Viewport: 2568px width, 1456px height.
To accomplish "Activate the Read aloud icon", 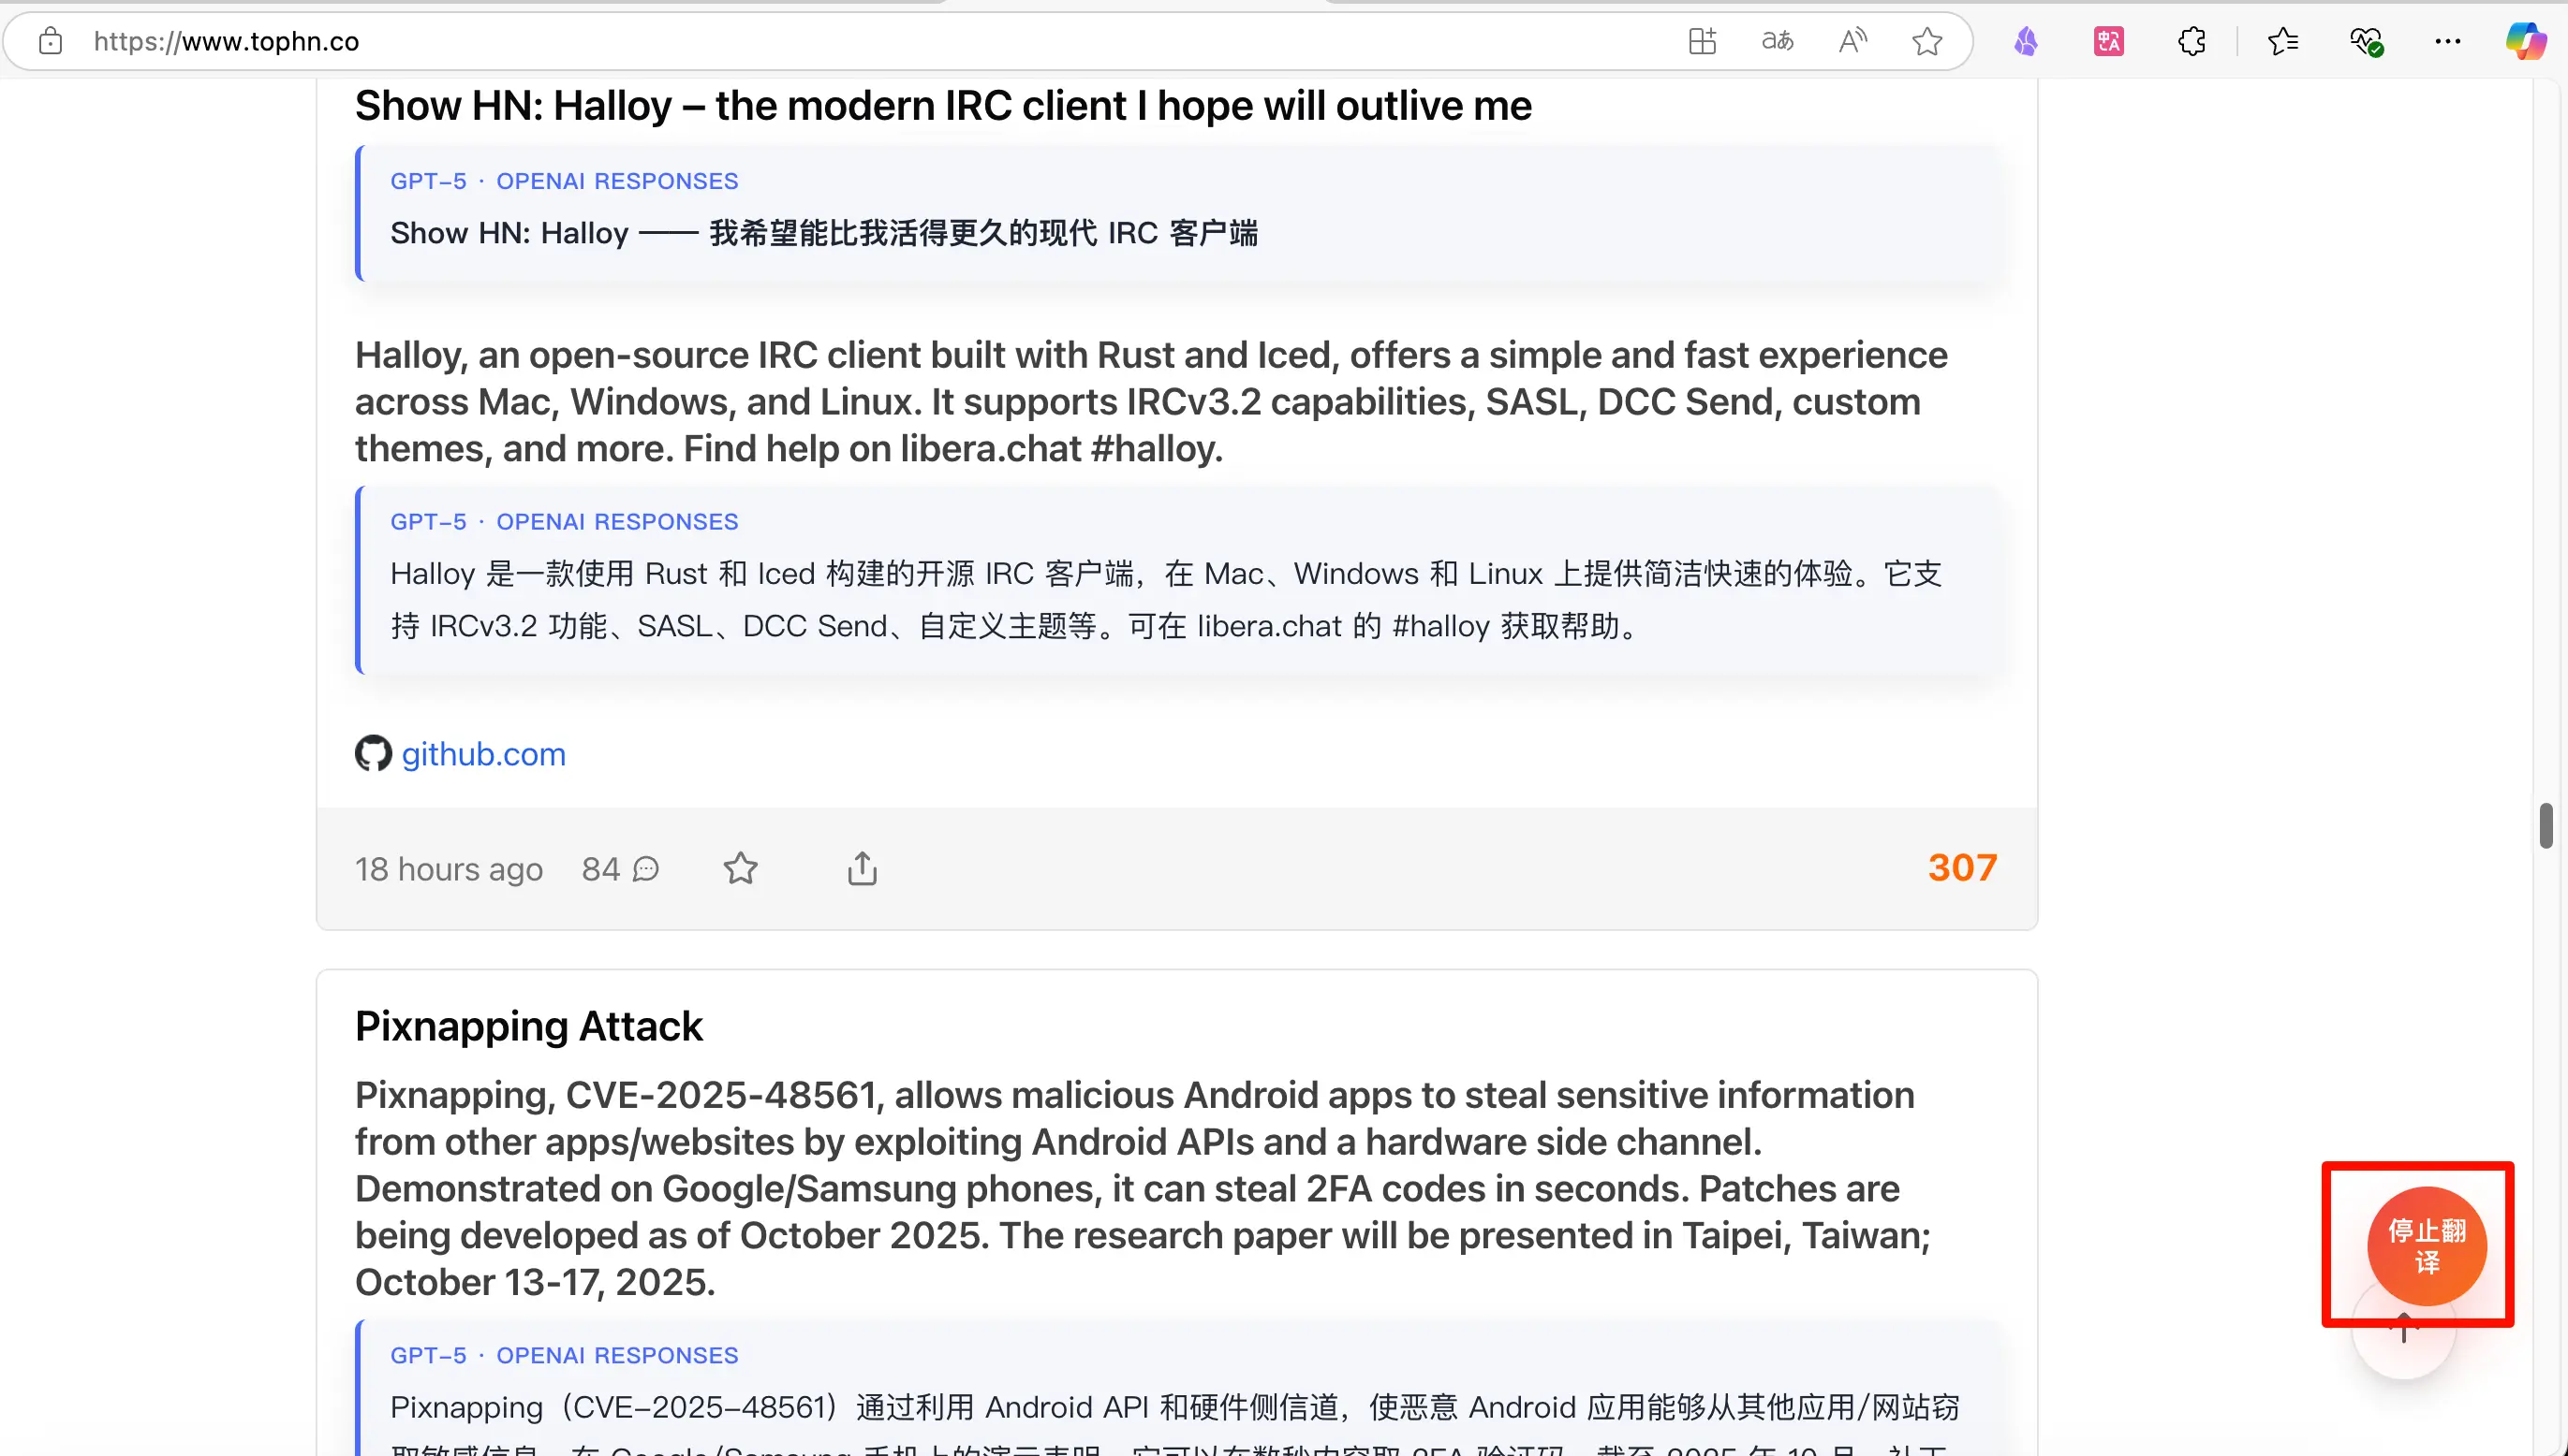I will click(1852, 41).
